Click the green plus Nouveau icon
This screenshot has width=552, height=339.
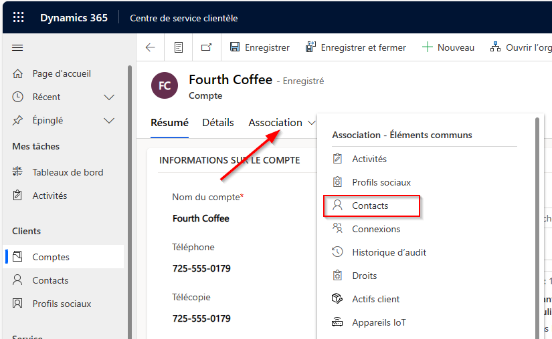pos(427,47)
